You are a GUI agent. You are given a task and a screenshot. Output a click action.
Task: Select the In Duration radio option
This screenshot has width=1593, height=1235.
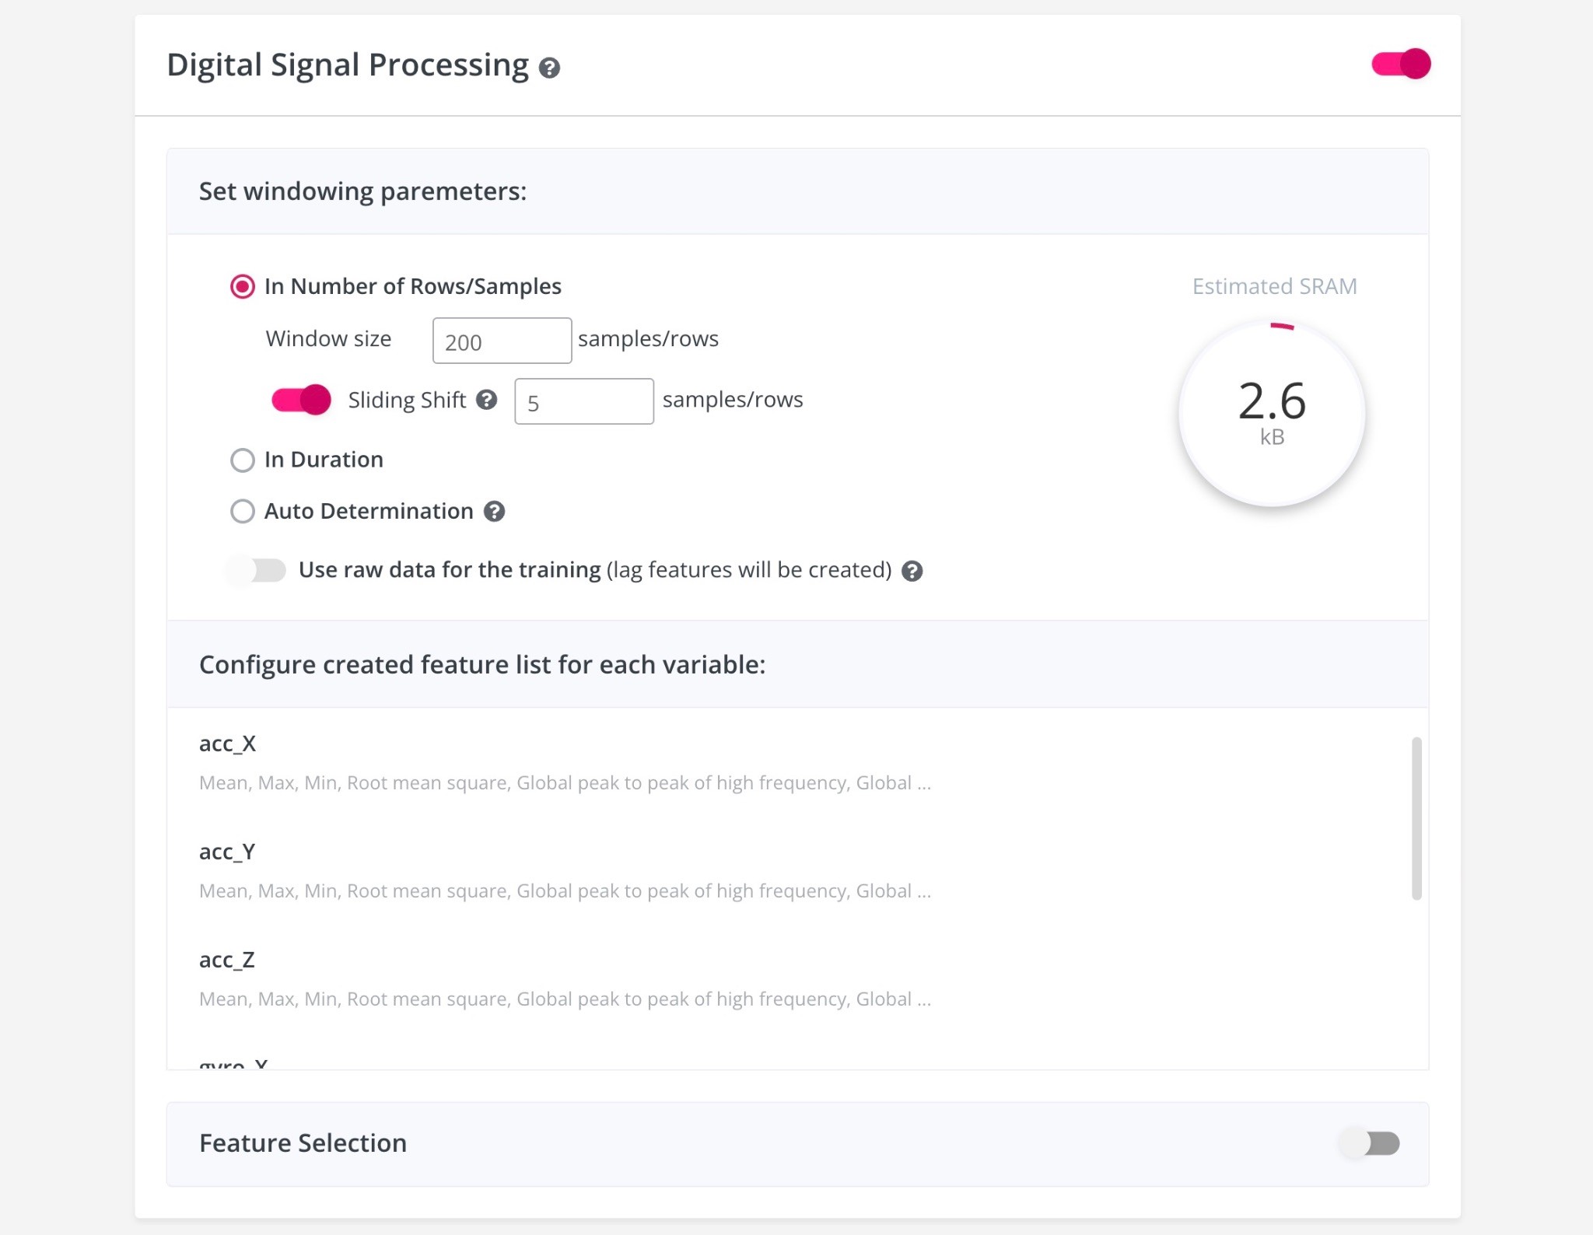243,460
